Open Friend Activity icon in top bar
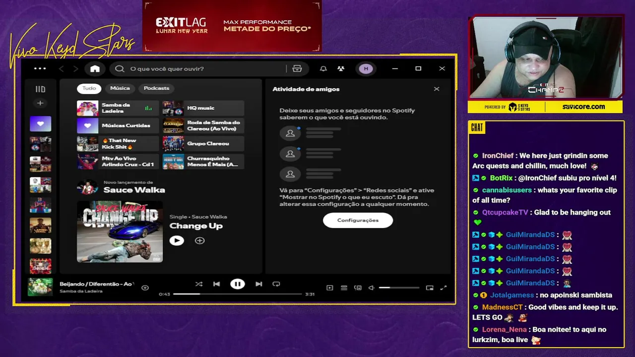The height and width of the screenshot is (357, 635). tap(341, 69)
